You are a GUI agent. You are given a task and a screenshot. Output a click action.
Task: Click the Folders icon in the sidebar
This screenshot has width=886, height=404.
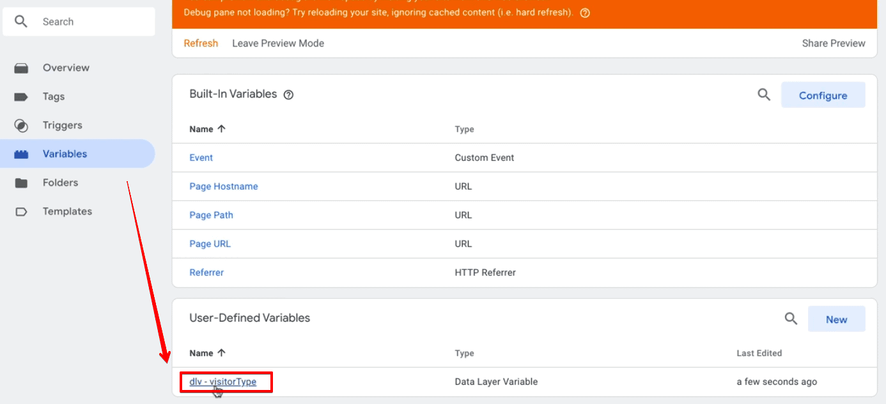[21, 183]
